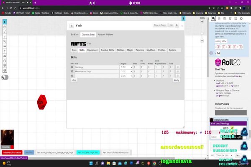Screen dimensions: 251x167
Task: Click the Modify button under skills
Action: [x=176, y=80]
